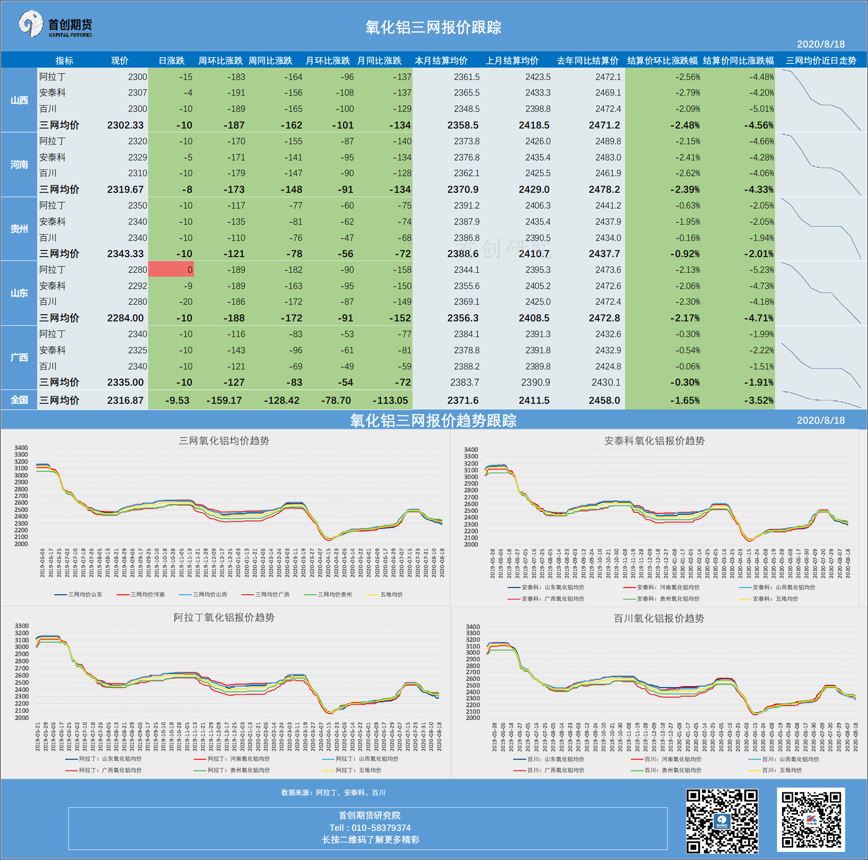Image resolution: width=868 pixels, height=860 pixels.
Task: Click the Tel: 010-58379374 phone number
Action: pyautogui.click(x=370, y=828)
